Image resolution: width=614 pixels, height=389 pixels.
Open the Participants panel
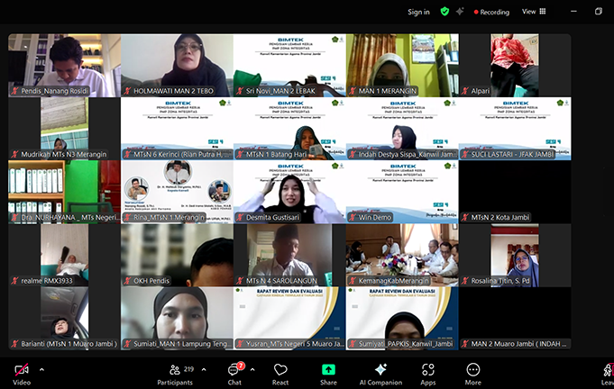[174, 373]
